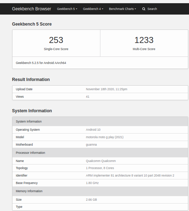Click the Operating System row label
This screenshot has width=189, height=211.
[x=28, y=130]
